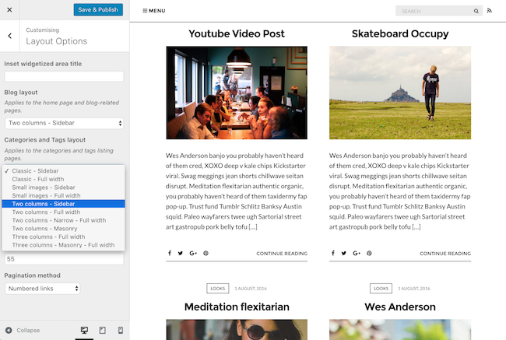
Task: Open the hamburger MENU in preview
Action: (x=154, y=11)
